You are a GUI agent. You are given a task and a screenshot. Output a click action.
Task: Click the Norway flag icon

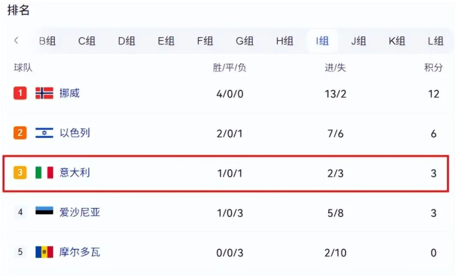tap(44, 93)
